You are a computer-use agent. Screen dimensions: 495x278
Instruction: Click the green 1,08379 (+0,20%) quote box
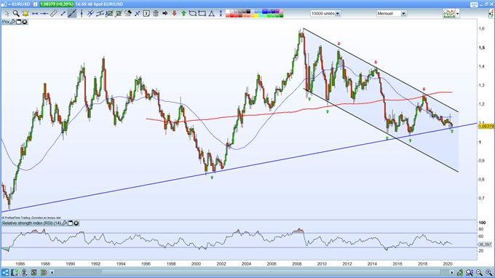(x=57, y=4)
